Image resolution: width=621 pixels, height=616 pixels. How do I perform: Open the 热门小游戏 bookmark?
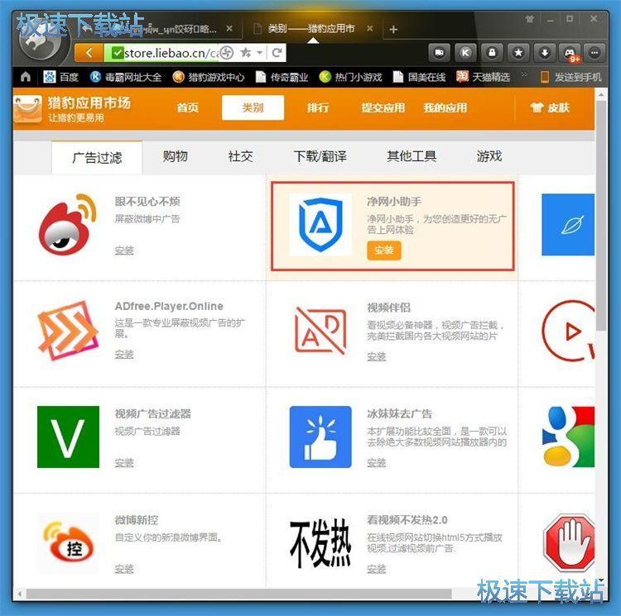click(x=350, y=77)
